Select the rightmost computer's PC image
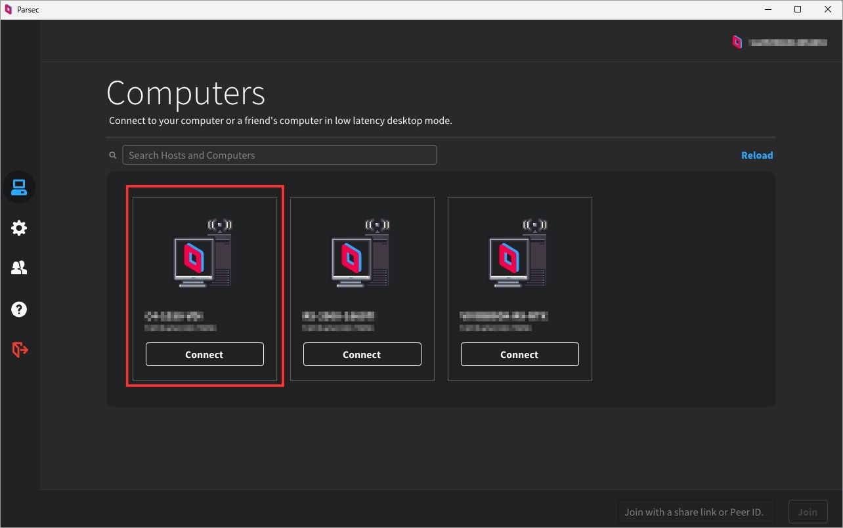Viewport: 843px width, 528px height. pos(517,254)
